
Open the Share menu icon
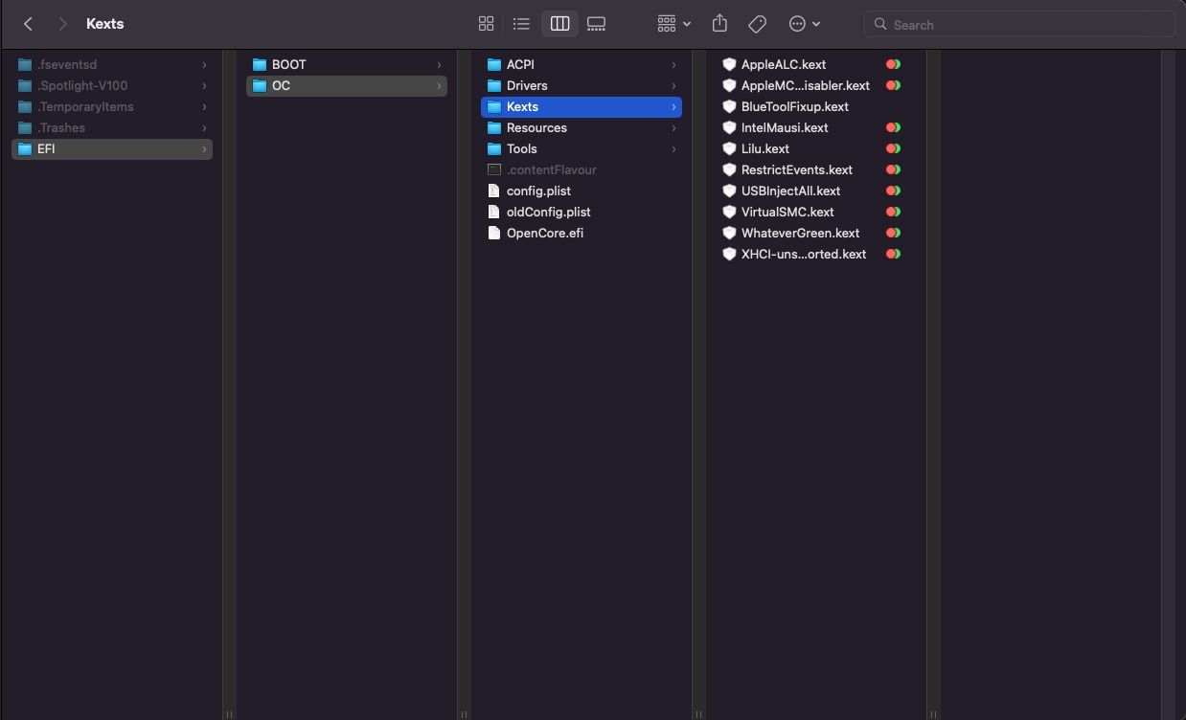pyautogui.click(x=719, y=24)
